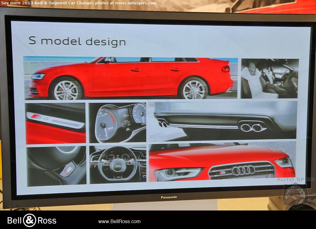Select the steering wheel dashboard photo
The height and width of the screenshot is (229, 316).
pyautogui.click(x=118, y=165)
